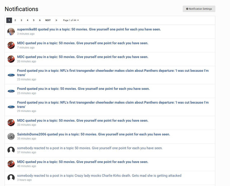Click '23 minutes ago' timestamp
The image size is (230, 186).
tap(27, 79)
